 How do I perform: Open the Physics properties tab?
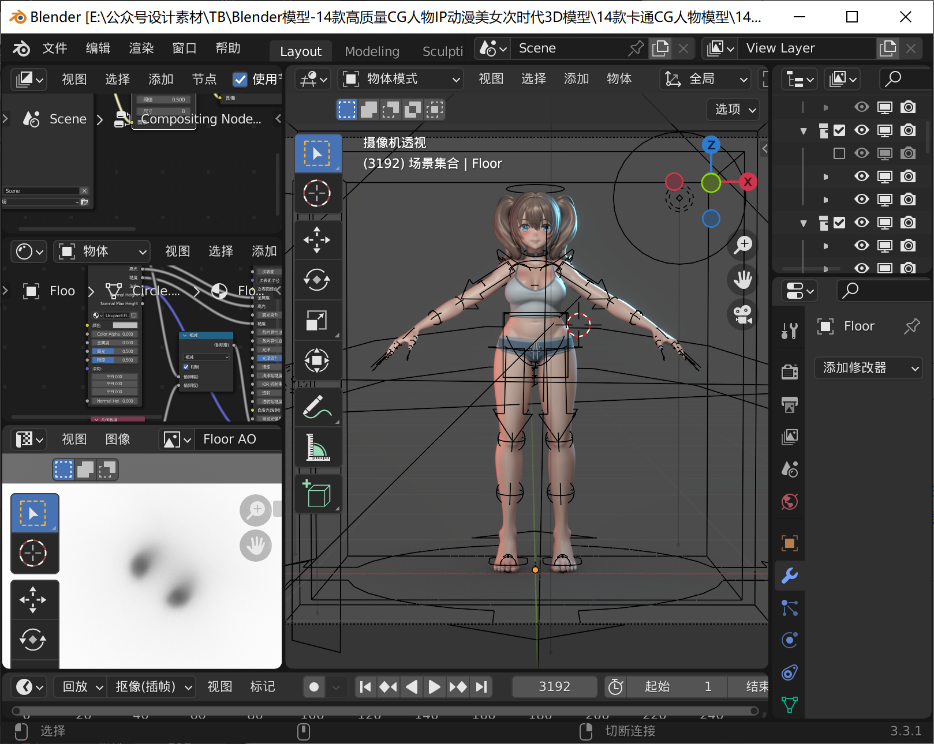790,640
